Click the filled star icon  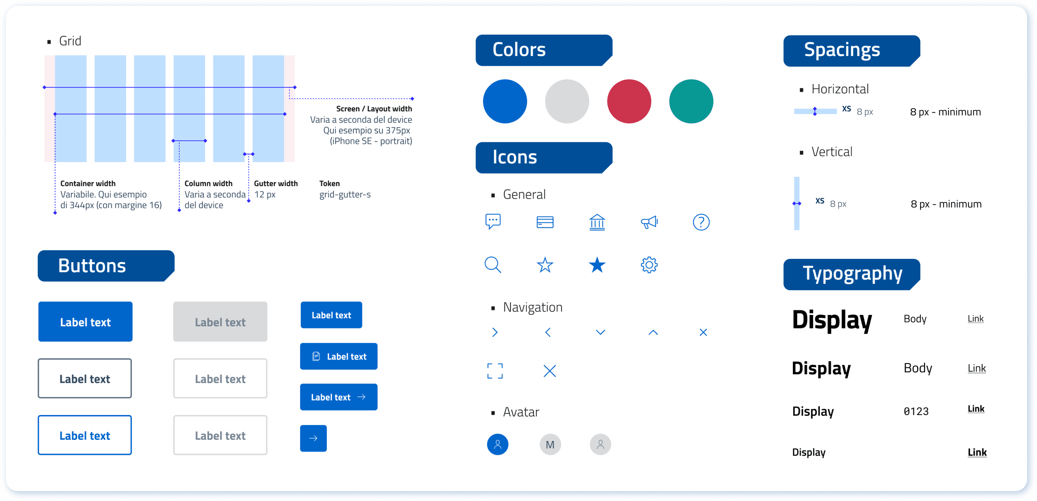point(597,265)
